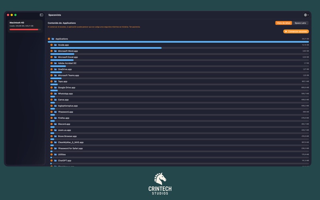The image size is (320, 200).
Task: Click the Firefox.app folder icon
Action: [x=55, y=118]
